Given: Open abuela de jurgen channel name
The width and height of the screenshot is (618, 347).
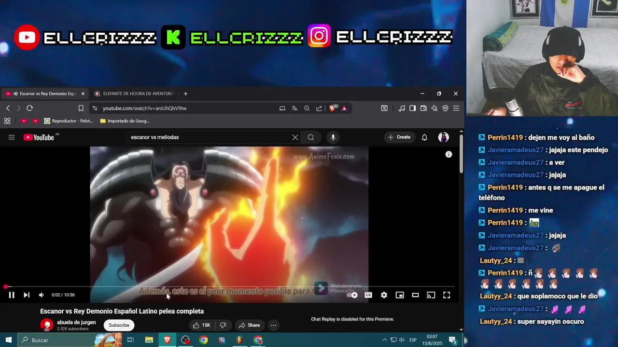Looking at the screenshot, I should click(x=76, y=322).
